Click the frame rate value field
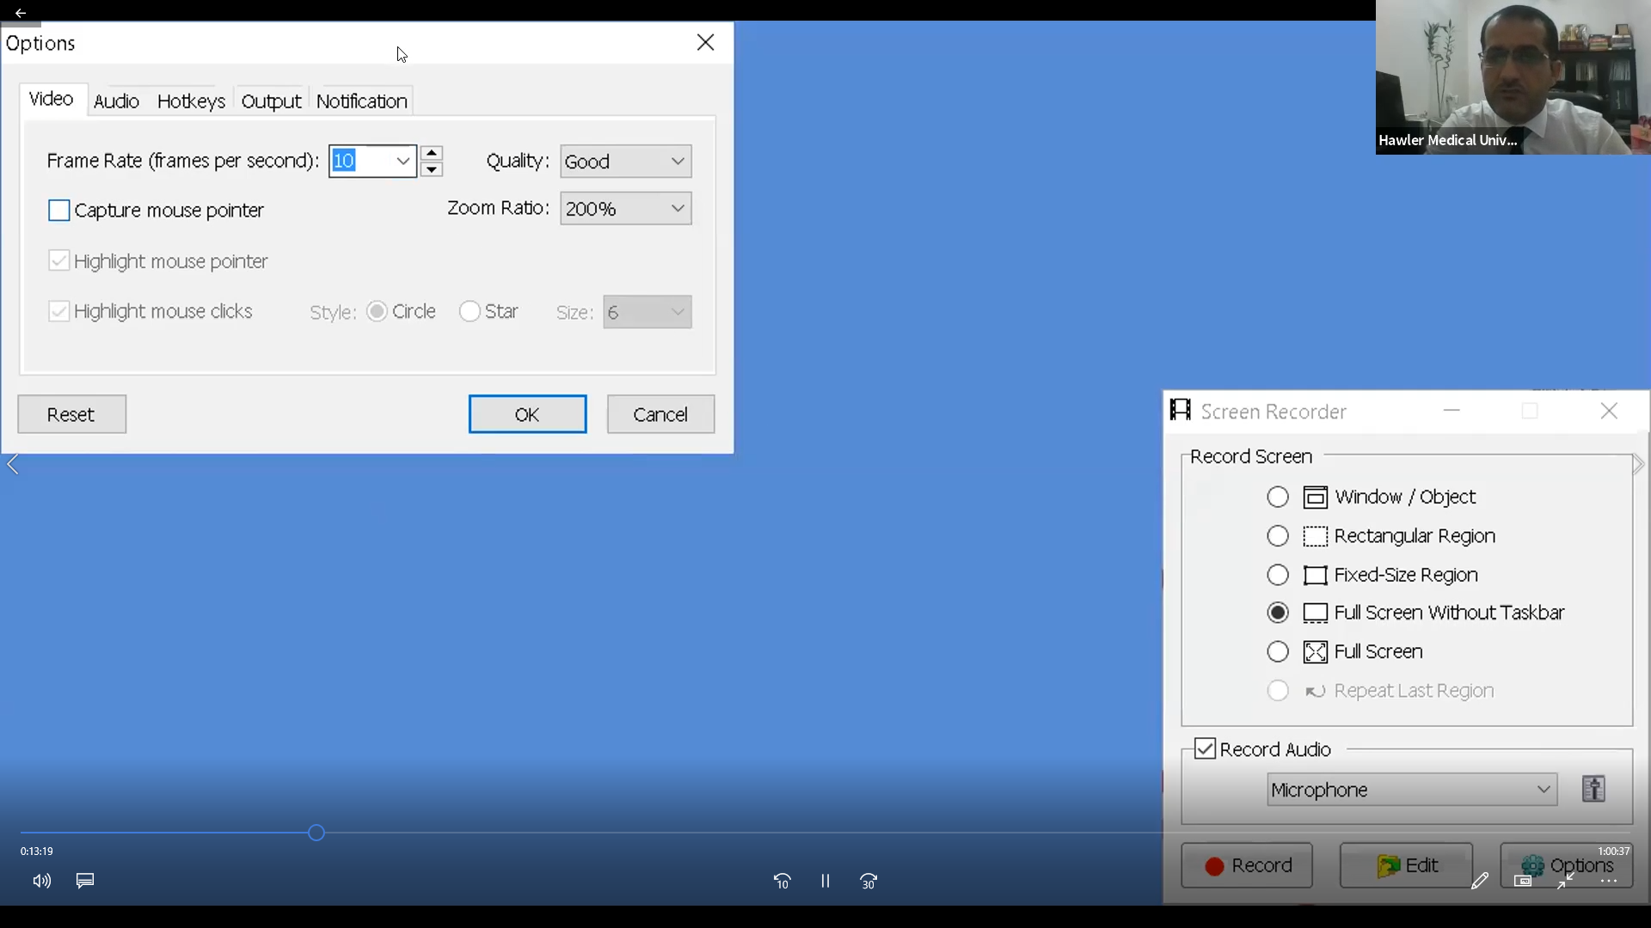The image size is (1651, 928). click(361, 161)
